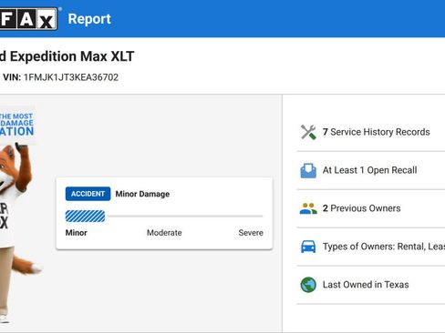Click the VIN number 1FMJK1JT3KEA36702
Screen dimensions: 445x333
click(71, 77)
